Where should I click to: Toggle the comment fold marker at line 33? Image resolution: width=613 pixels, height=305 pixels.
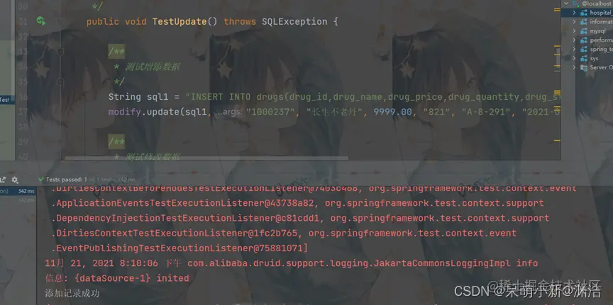[60, 52]
